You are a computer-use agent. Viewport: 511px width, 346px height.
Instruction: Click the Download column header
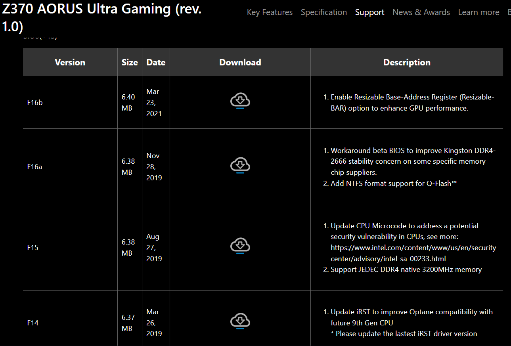click(x=240, y=62)
